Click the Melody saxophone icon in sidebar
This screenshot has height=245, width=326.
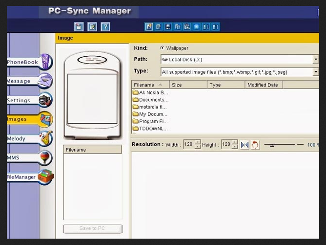pos(46,138)
